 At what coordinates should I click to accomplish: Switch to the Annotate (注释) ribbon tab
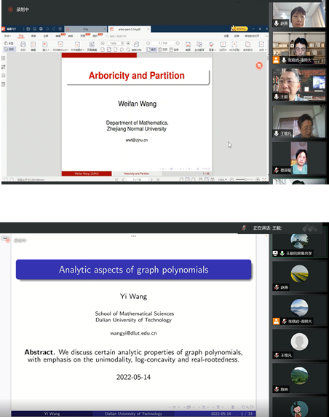pos(46,36)
